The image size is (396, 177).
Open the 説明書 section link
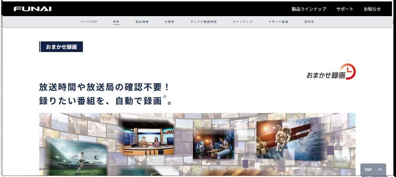(309, 22)
